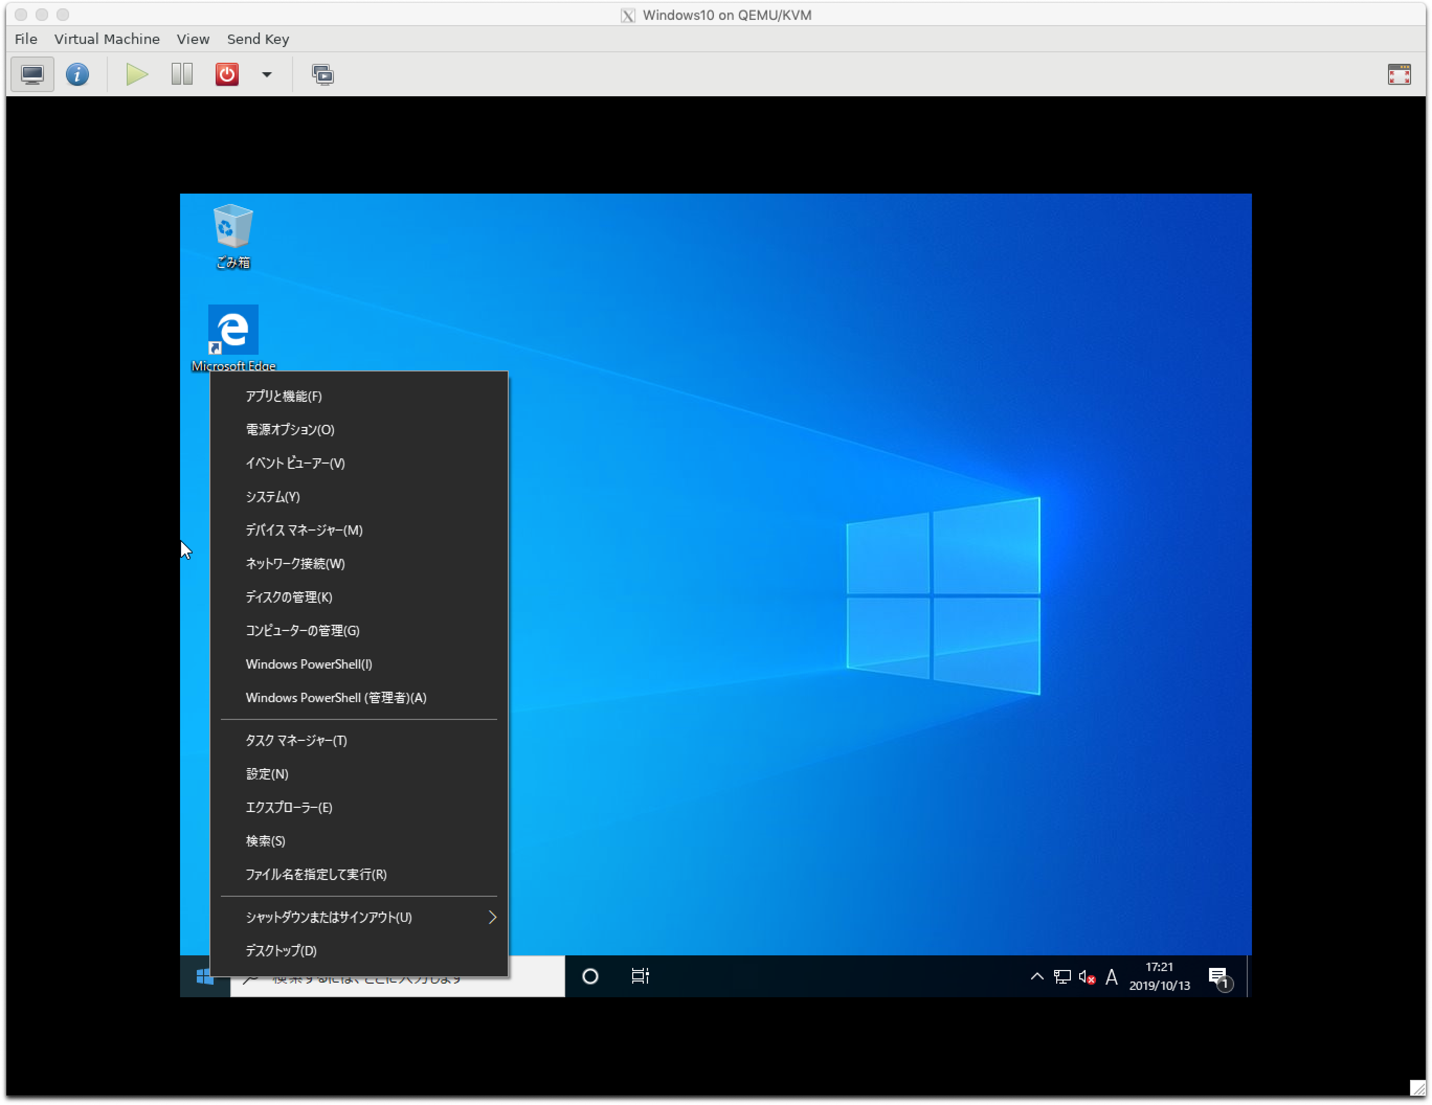This screenshot has height=1105, width=1432.
Task: Open 設定(N) from the menu
Action: pos(359,774)
